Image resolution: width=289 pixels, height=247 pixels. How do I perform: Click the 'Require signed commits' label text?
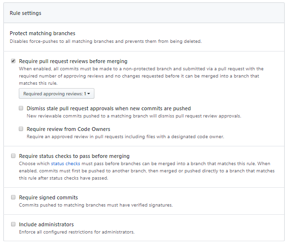(x=48, y=197)
